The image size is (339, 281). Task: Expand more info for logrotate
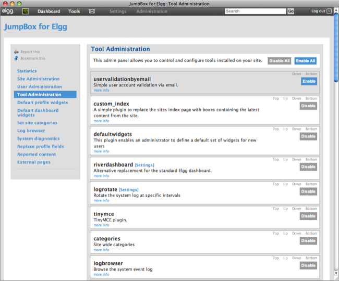(x=101, y=200)
